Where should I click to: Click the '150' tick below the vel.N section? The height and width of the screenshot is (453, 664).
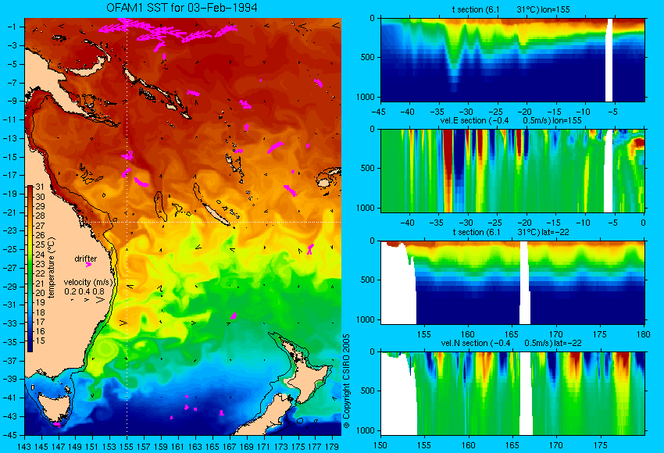click(380, 445)
